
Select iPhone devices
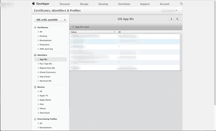click(43, 108)
